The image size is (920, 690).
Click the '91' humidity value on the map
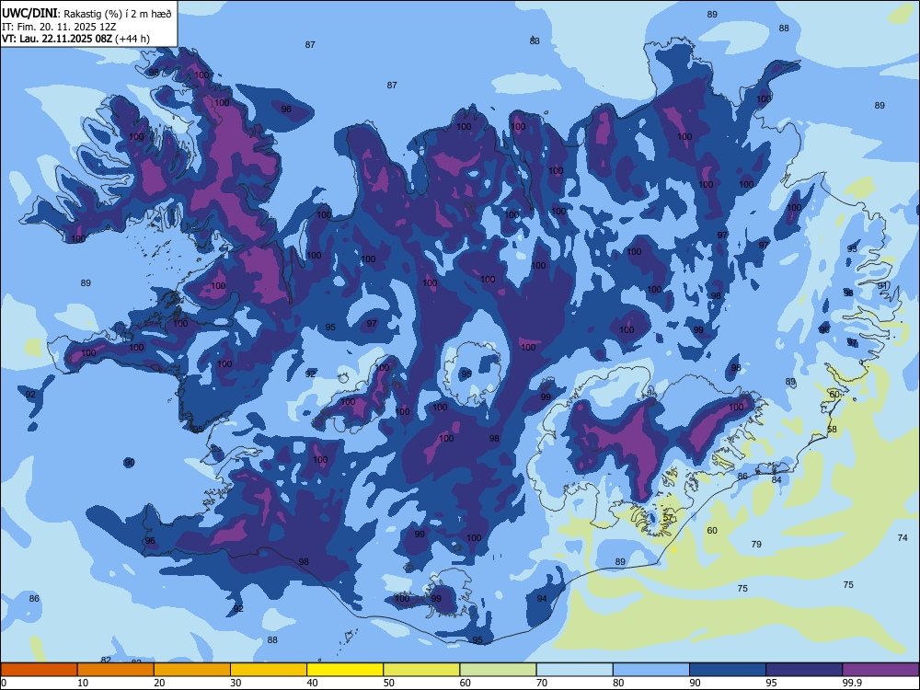click(882, 286)
